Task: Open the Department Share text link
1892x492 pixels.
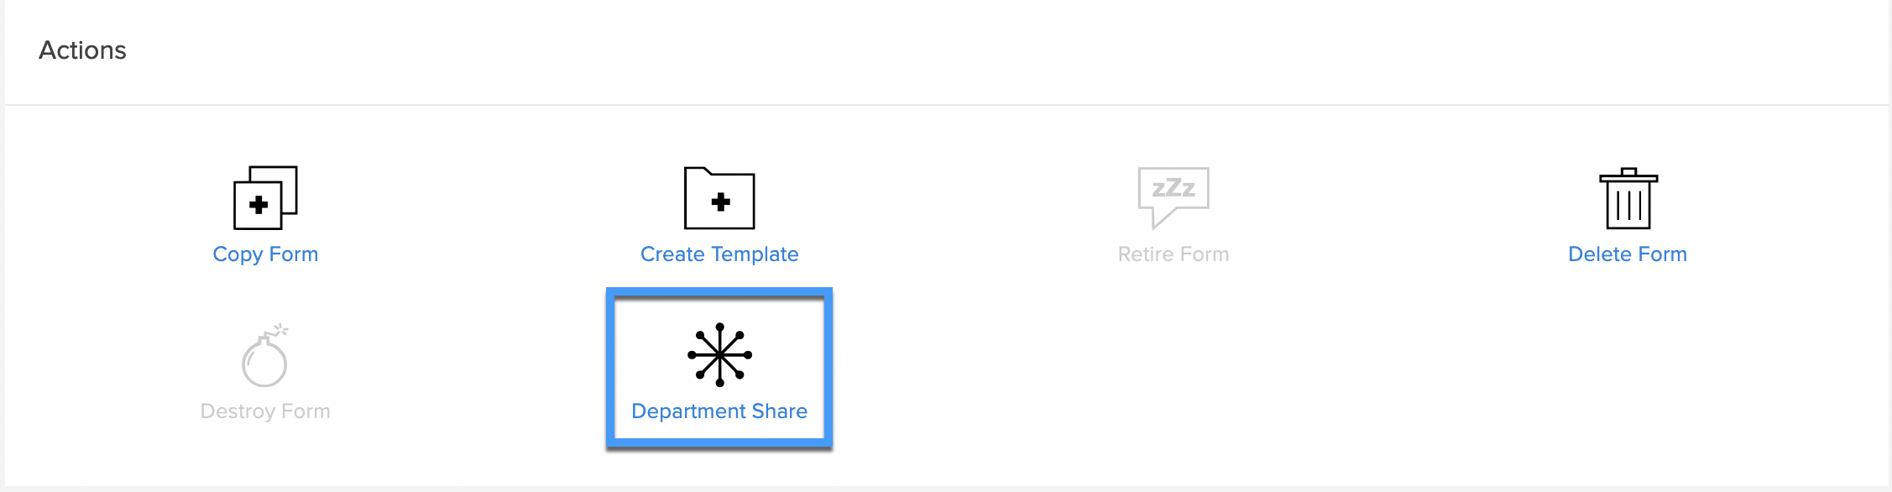Action: coord(719,411)
